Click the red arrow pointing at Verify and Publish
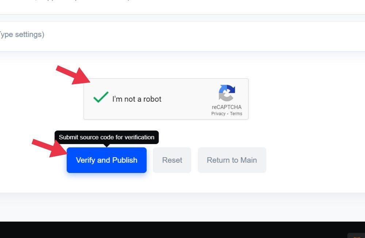365x238 pixels. [49, 148]
